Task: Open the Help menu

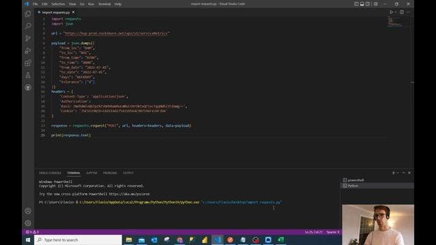Action: 118,4
